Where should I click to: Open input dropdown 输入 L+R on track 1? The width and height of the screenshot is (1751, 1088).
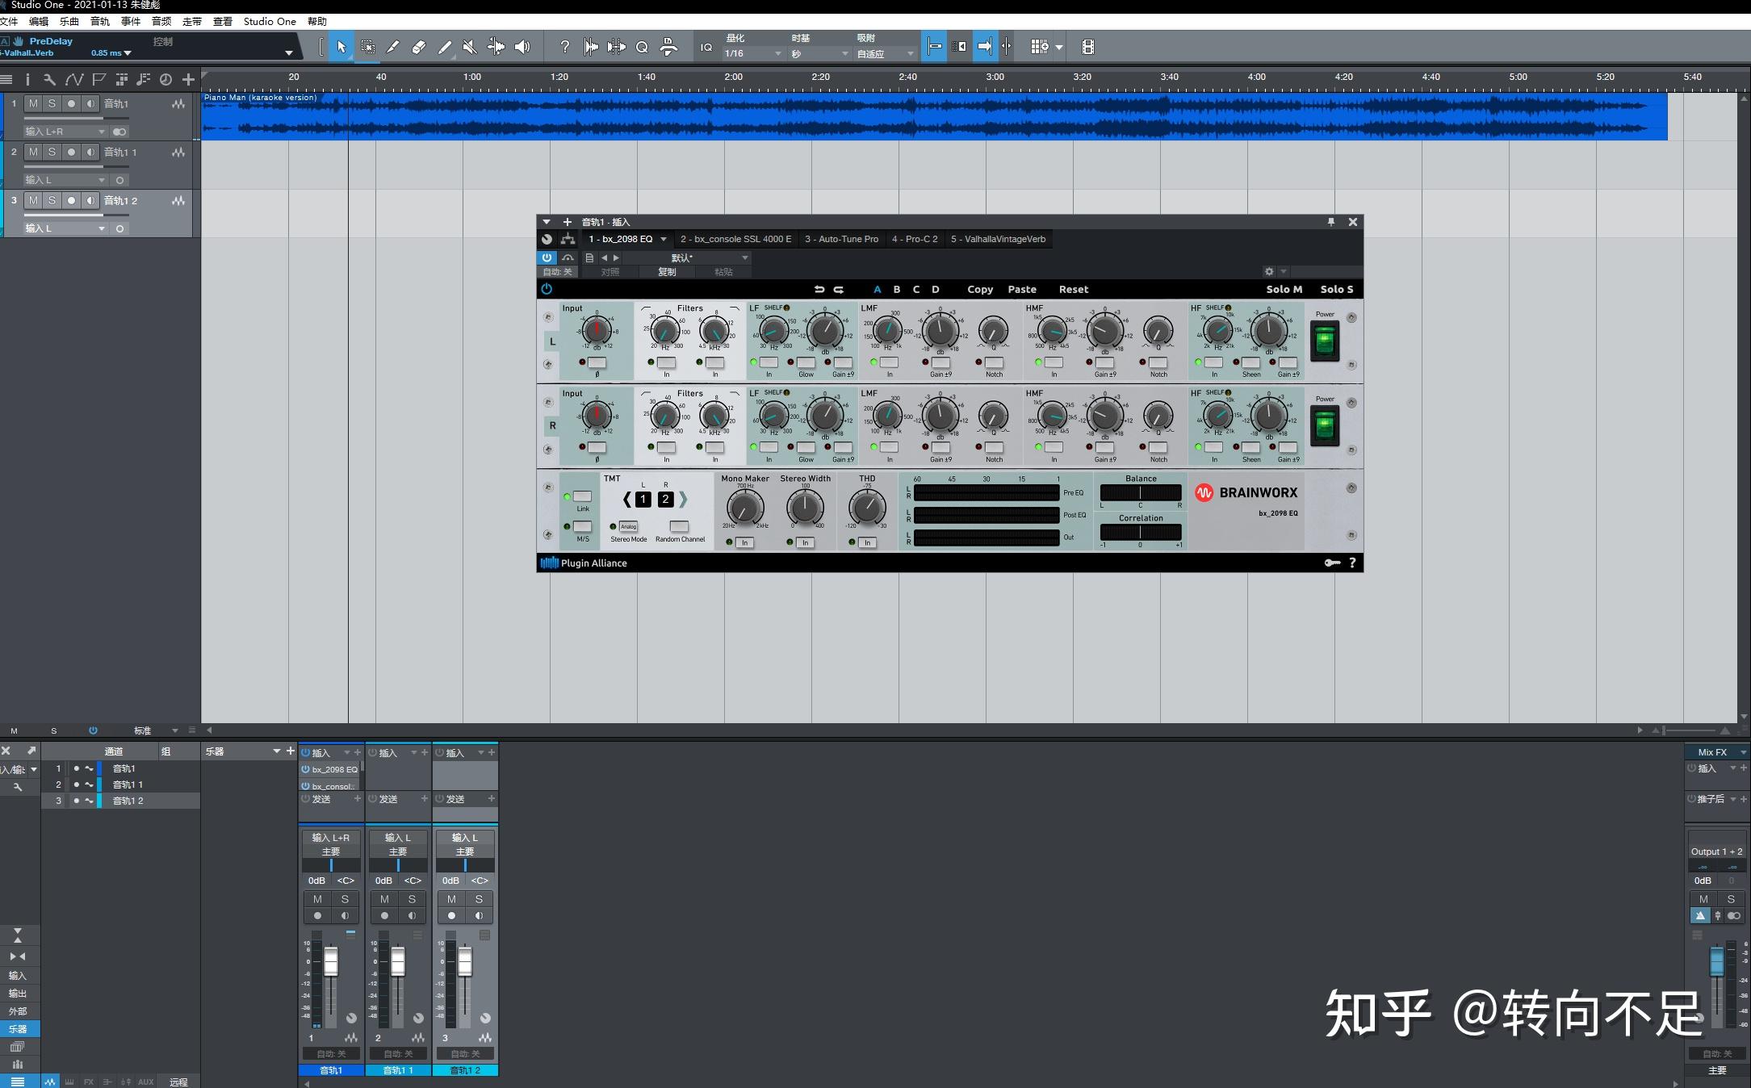65,132
